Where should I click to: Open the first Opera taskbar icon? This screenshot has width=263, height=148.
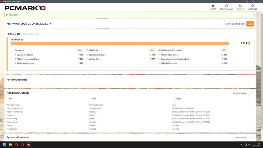(x=16, y=145)
